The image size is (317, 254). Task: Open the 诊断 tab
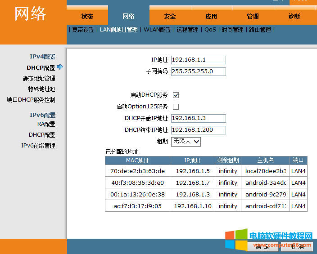294,16
